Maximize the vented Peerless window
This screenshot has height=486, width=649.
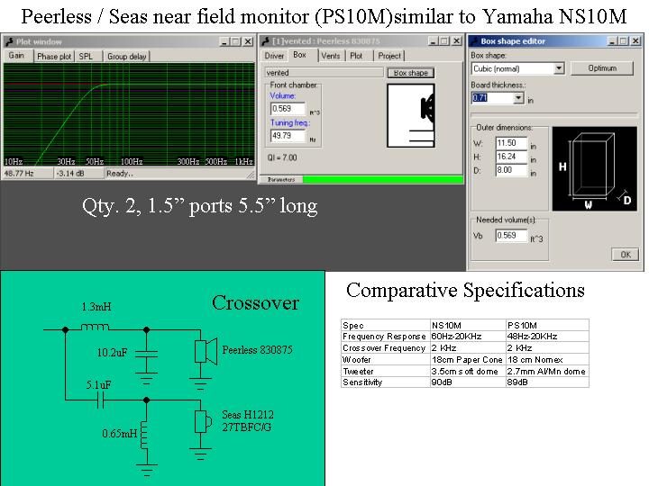tap(444, 41)
